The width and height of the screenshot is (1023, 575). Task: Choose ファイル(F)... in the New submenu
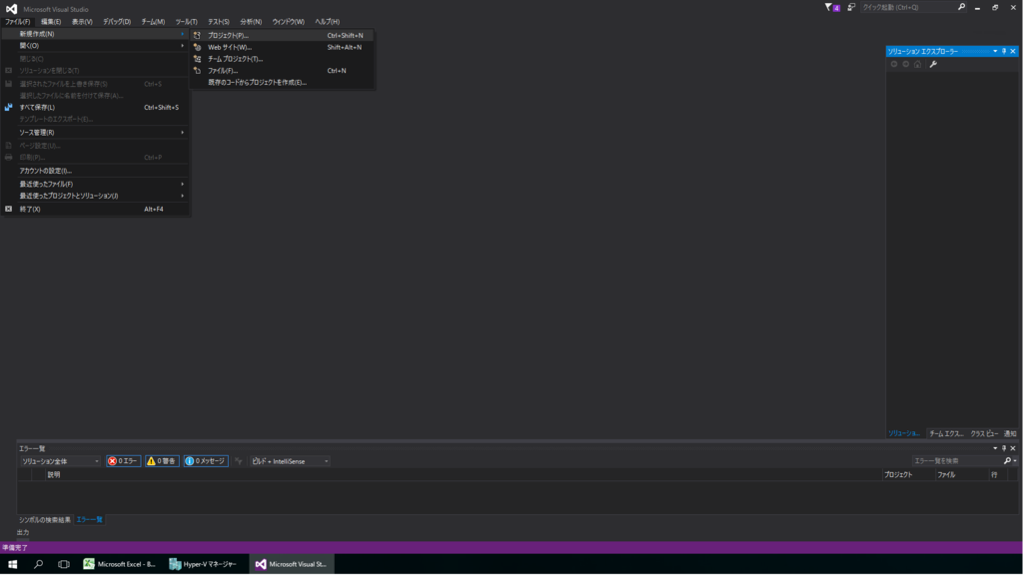click(282, 71)
